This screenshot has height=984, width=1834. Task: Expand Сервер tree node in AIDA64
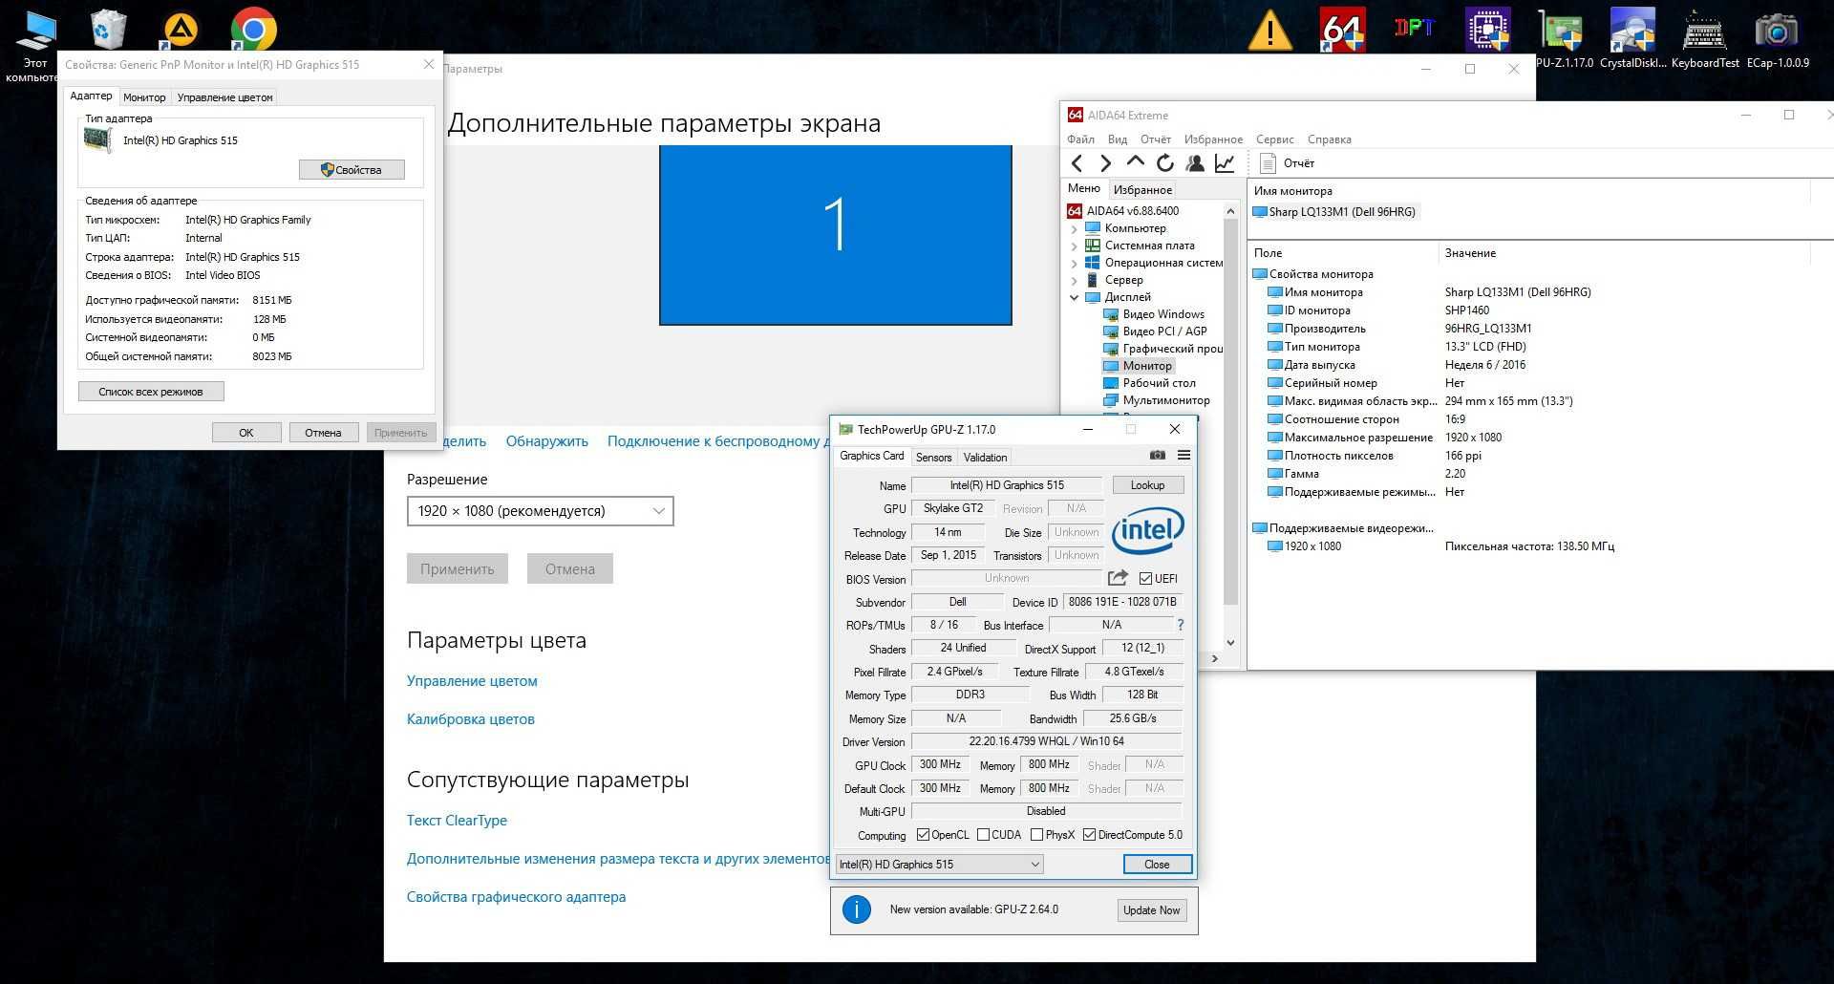pyautogui.click(x=1074, y=281)
